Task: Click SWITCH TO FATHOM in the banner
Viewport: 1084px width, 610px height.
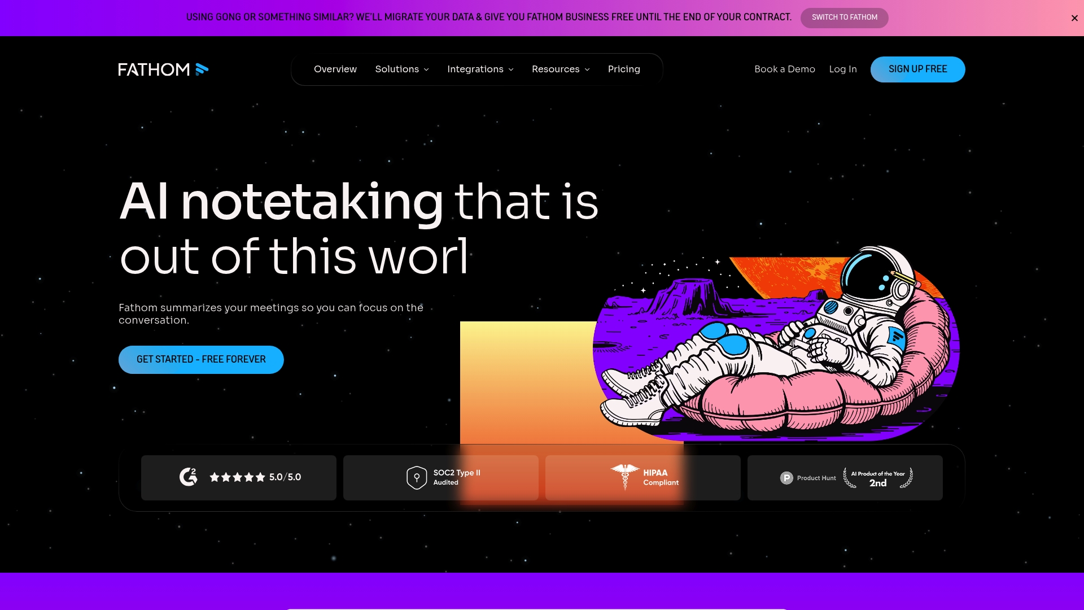Action: pyautogui.click(x=843, y=18)
